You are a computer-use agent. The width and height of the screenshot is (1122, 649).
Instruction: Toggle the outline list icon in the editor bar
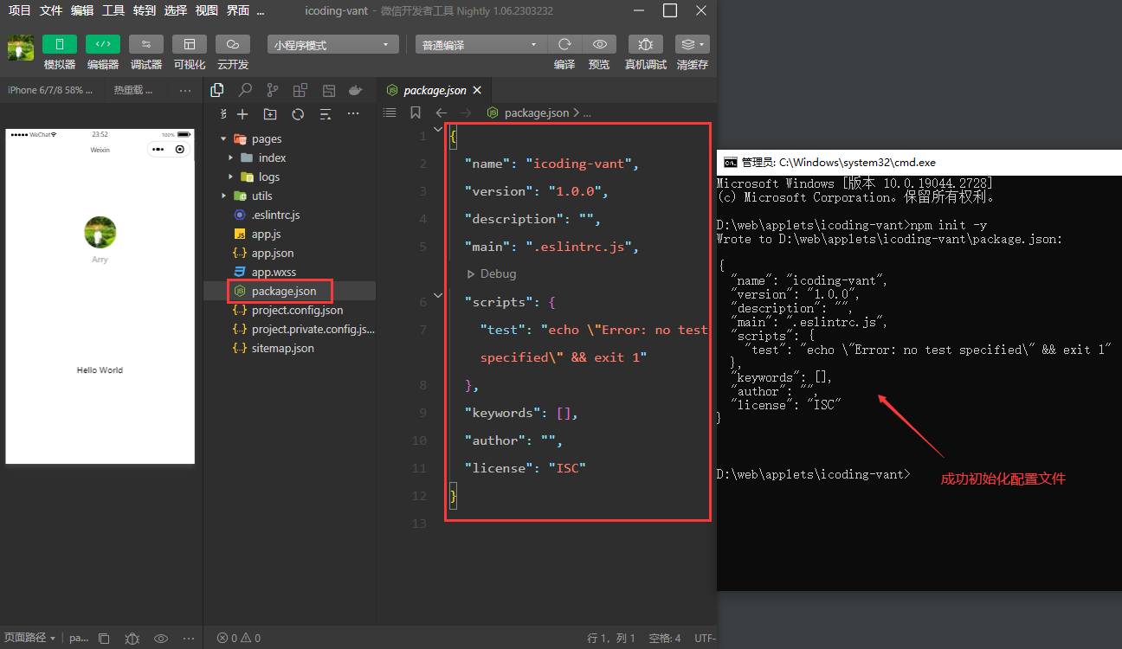(390, 112)
